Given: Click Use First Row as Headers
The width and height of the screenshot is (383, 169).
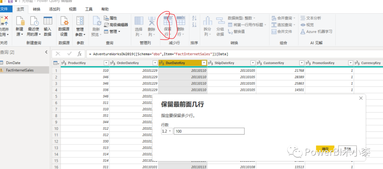Looking at the screenshot, I should 247,25.
